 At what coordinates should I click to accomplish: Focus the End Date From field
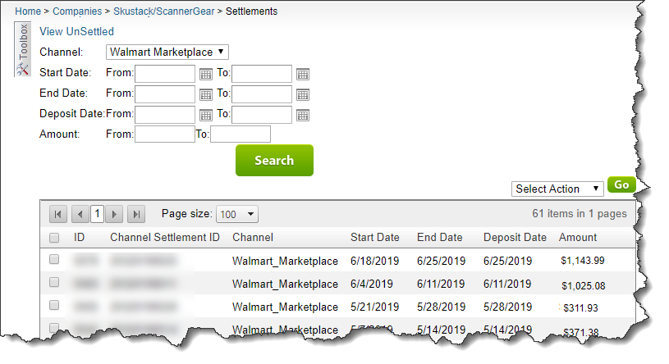pyautogui.click(x=165, y=94)
